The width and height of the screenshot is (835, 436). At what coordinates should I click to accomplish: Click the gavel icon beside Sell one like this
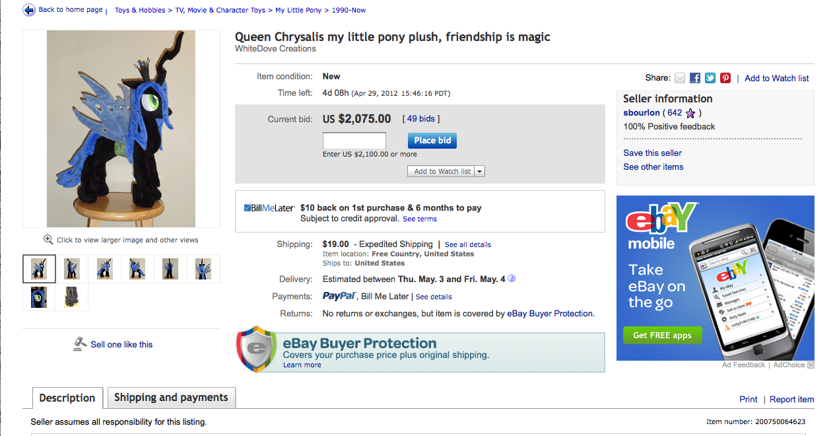[80, 344]
